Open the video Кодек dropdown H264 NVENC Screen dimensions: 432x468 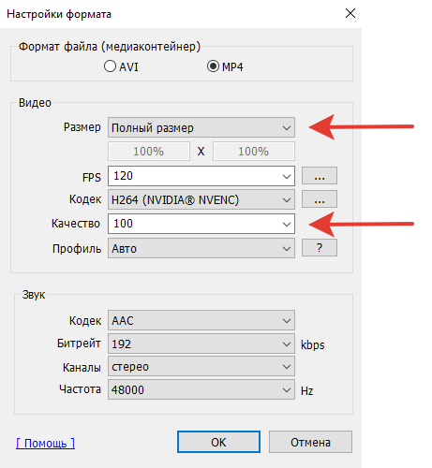[x=201, y=199]
